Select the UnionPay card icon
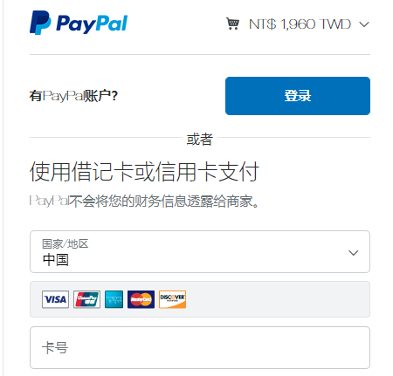The image size is (393, 376). tap(86, 299)
